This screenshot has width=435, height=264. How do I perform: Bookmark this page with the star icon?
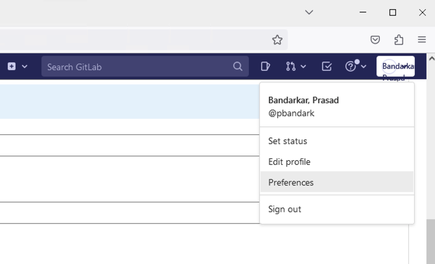point(277,40)
